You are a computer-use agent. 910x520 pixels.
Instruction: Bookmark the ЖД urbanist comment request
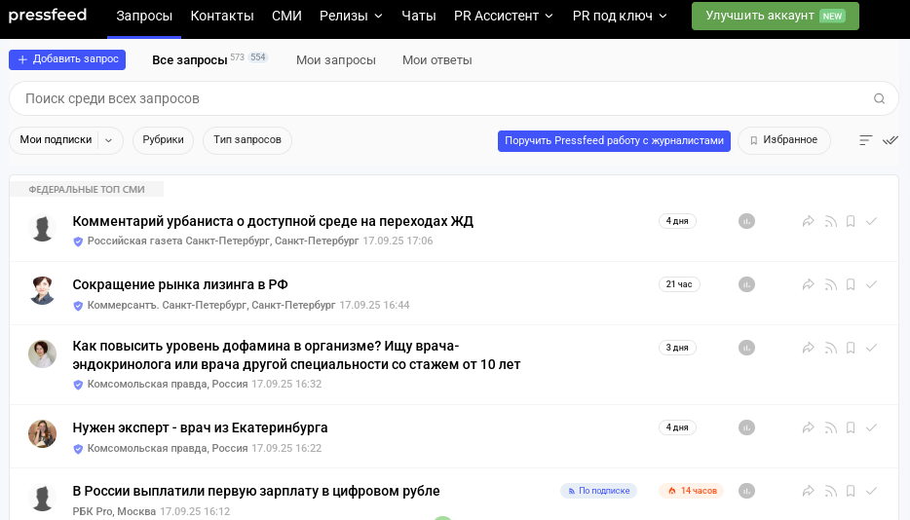(x=851, y=221)
